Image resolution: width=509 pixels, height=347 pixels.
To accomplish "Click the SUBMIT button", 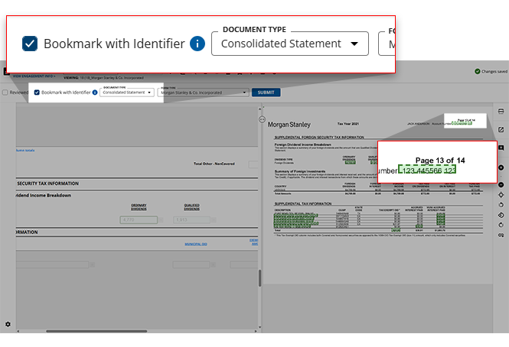I will (x=266, y=92).
